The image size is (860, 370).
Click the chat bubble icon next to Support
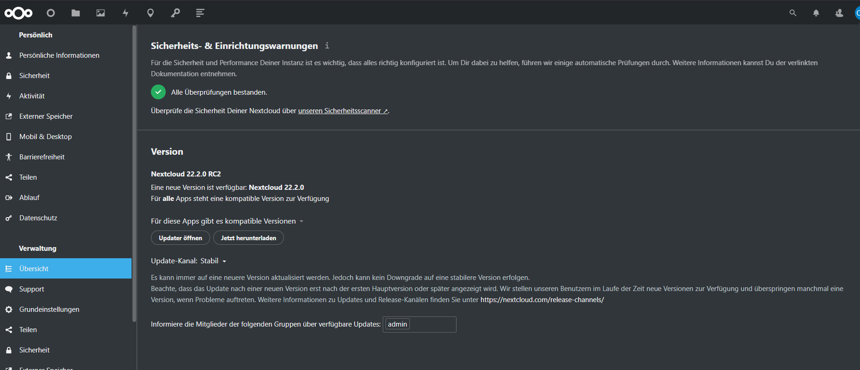[9, 289]
